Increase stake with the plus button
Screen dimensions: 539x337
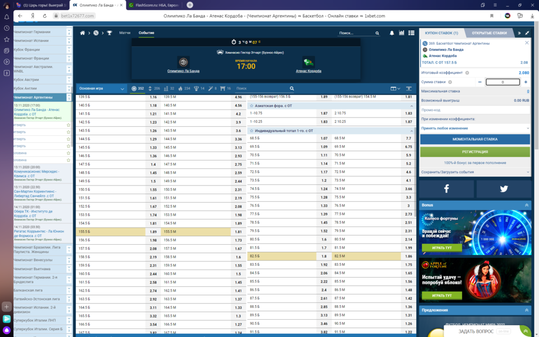click(x=526, y=82)
